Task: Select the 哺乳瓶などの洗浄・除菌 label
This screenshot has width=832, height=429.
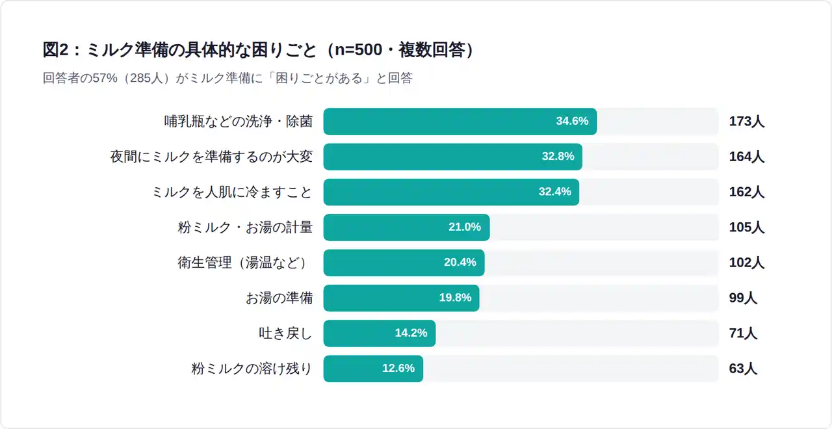Action: [x=238, y=122]
